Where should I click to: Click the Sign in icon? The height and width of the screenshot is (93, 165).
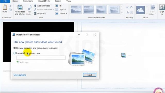point(162,7)
